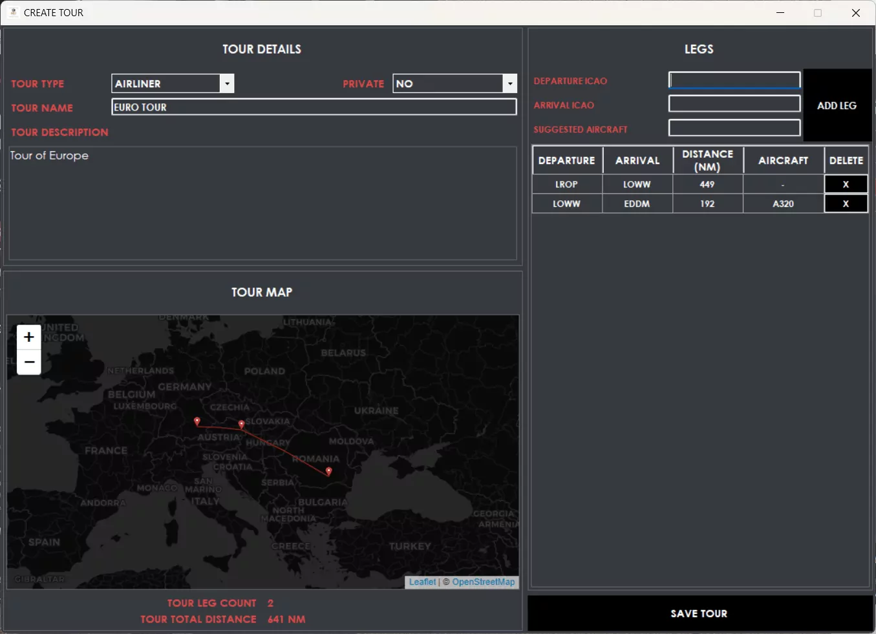Viewport: 876px width, 634px height.
Task: Save the tour
Action: click(700, 613)
